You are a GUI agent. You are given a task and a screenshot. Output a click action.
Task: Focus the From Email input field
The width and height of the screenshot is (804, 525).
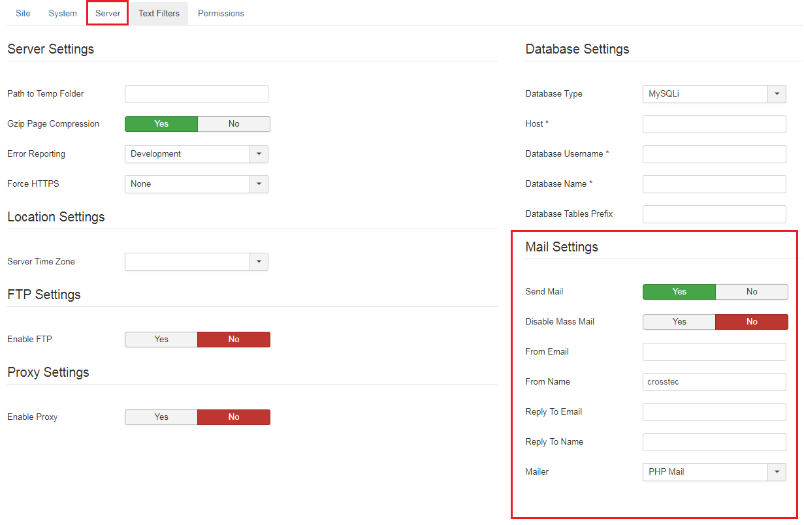coord(715,352)
